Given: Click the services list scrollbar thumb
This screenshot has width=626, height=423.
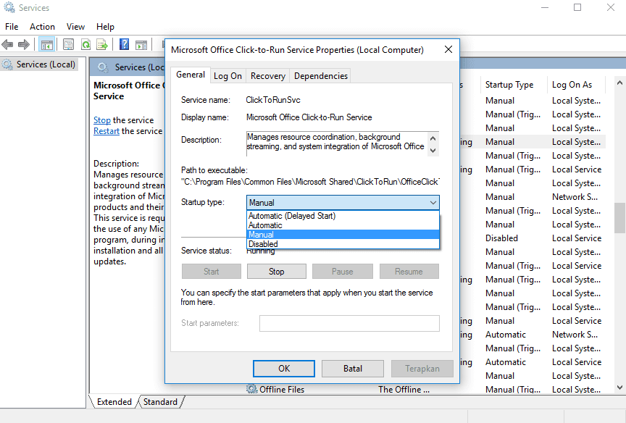Looking at the screenshot, I should [x=619, y=218].
